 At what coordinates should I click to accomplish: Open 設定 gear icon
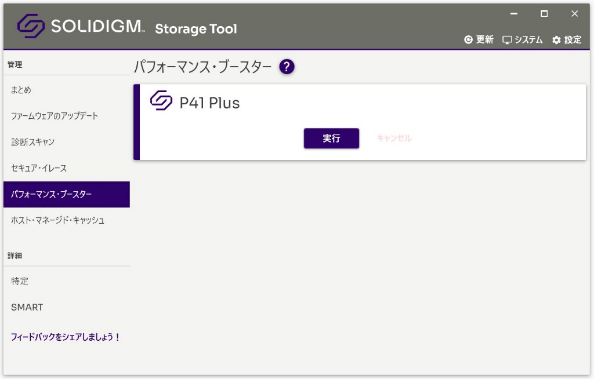point(557,40)
